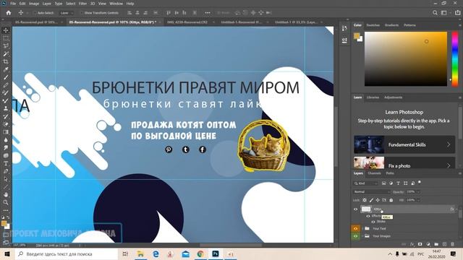Screen dimensions: 463x260
Task: Open the Kind filter dropdown in Layers
Action: (x=365, y=183)
